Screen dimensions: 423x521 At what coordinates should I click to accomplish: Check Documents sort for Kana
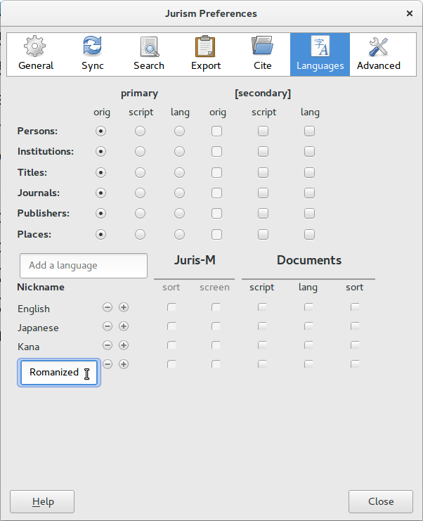click(x=355, y=345)
